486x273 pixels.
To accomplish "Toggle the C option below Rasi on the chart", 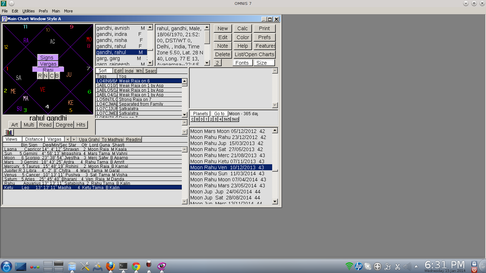I will tap(52, 76).
